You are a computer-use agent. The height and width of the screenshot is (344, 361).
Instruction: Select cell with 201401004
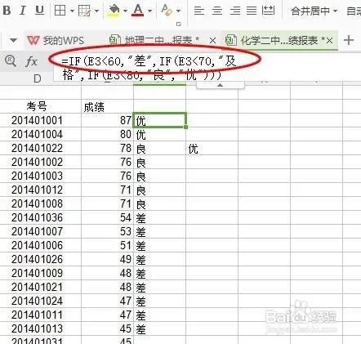pos(41,134)
